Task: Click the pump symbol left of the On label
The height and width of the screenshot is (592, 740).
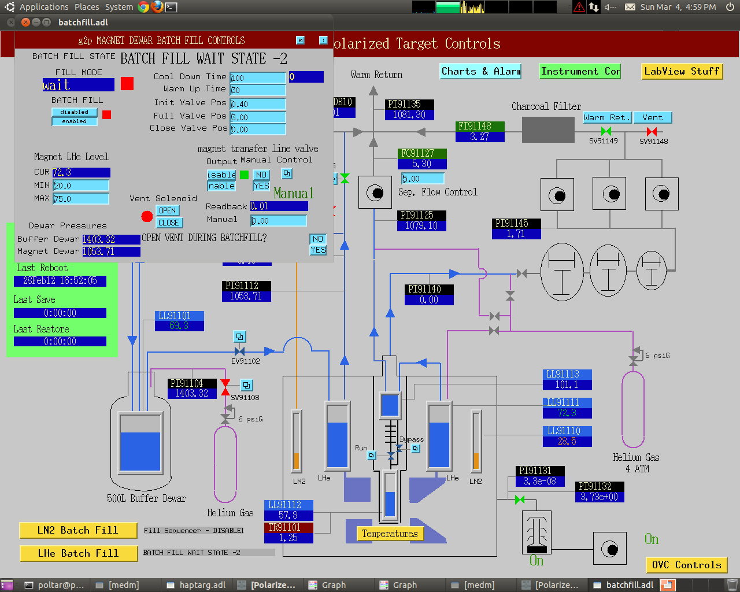Action: pyautogui.click(x=609, y=549)
